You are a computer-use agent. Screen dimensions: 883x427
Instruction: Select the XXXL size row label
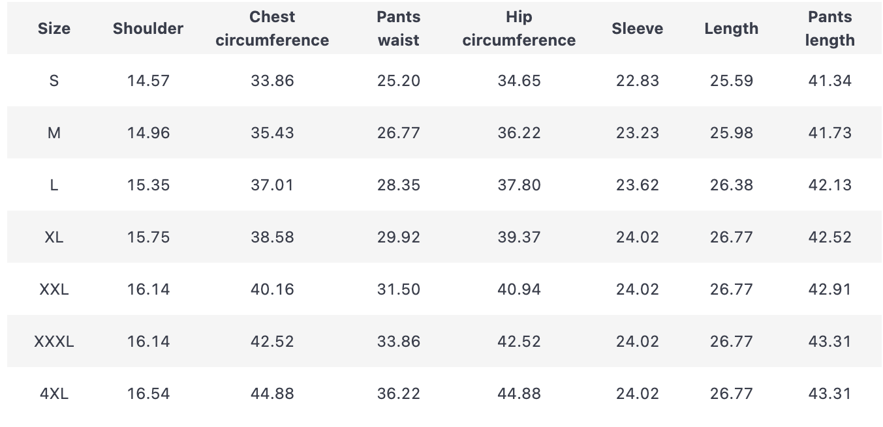(54, 342)
